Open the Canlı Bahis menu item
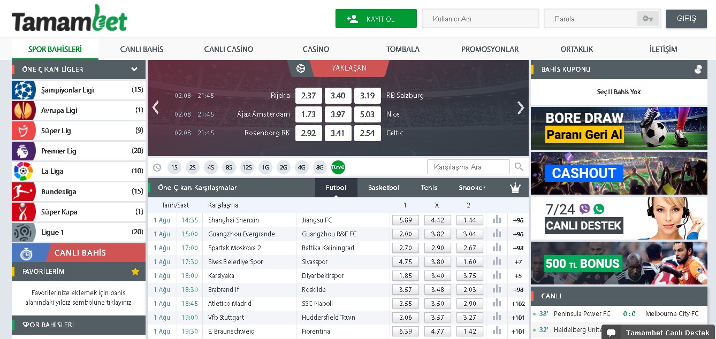The image size is (716, 339). coord(142,49)
